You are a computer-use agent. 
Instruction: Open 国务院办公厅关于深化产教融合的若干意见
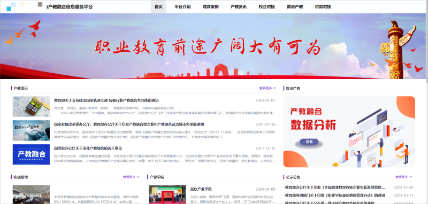[88, 148]
